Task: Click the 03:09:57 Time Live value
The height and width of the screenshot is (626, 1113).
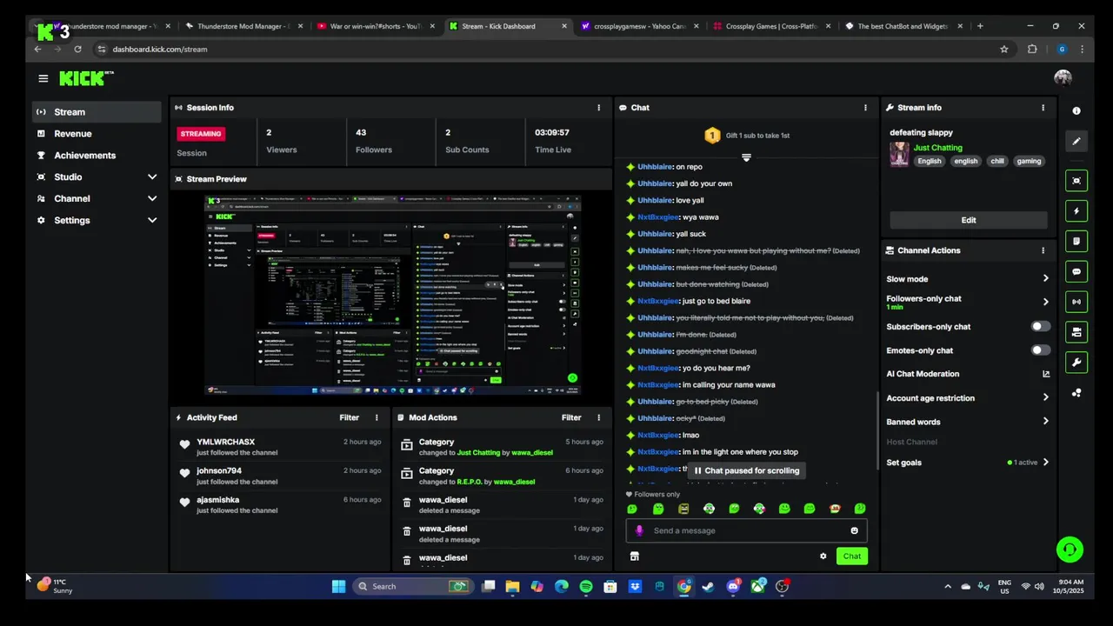Action: (552, 132)
